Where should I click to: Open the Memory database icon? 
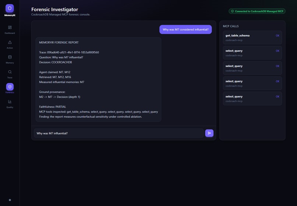tap(10, 57)
